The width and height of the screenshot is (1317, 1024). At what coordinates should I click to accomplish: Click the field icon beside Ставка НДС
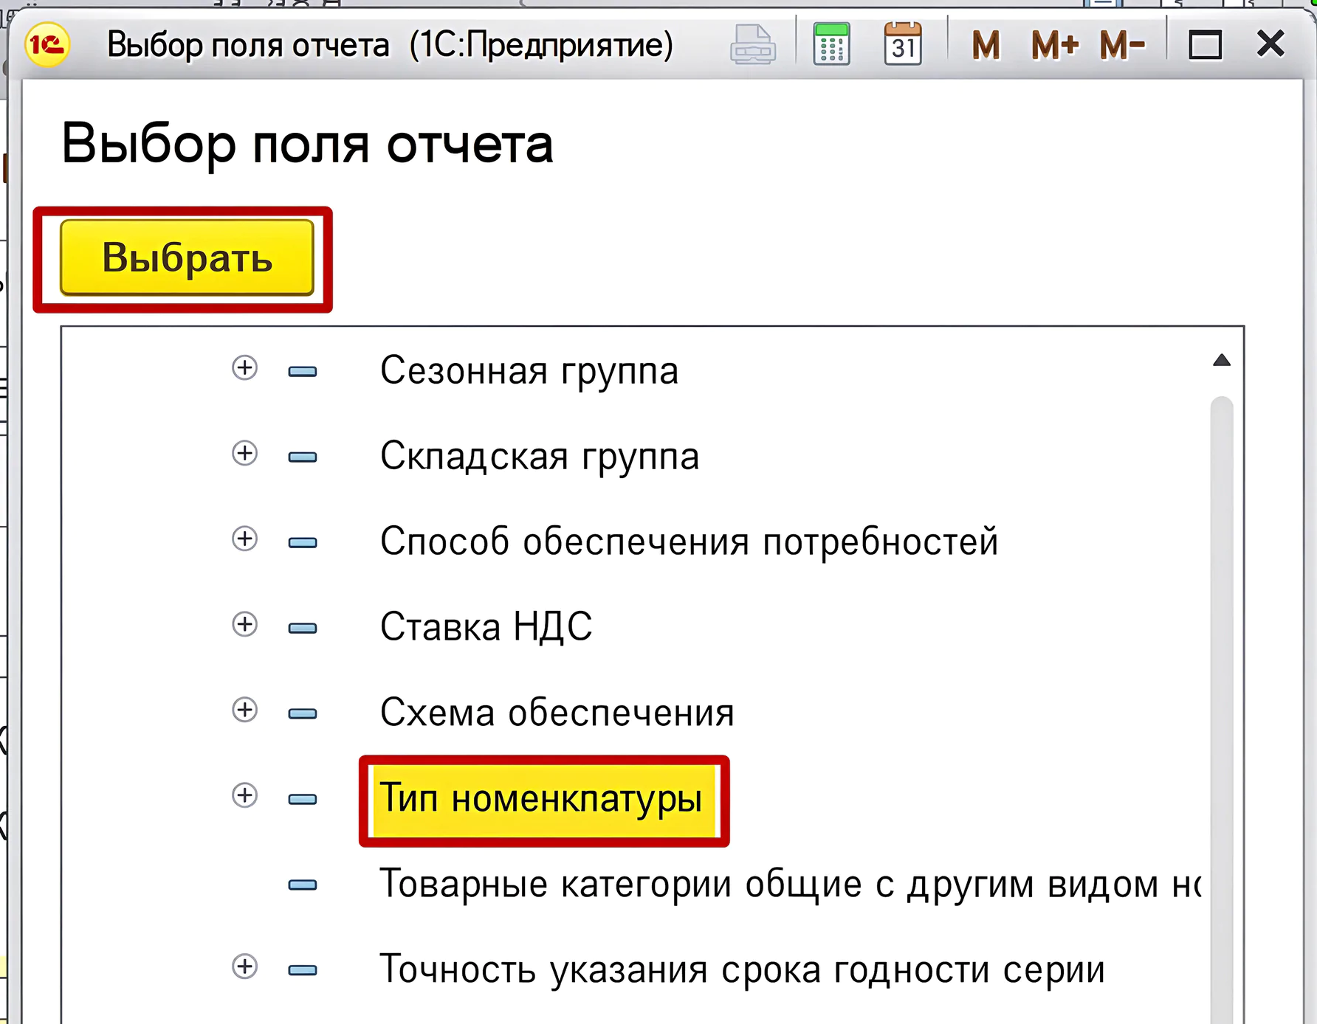click(303, 628)
